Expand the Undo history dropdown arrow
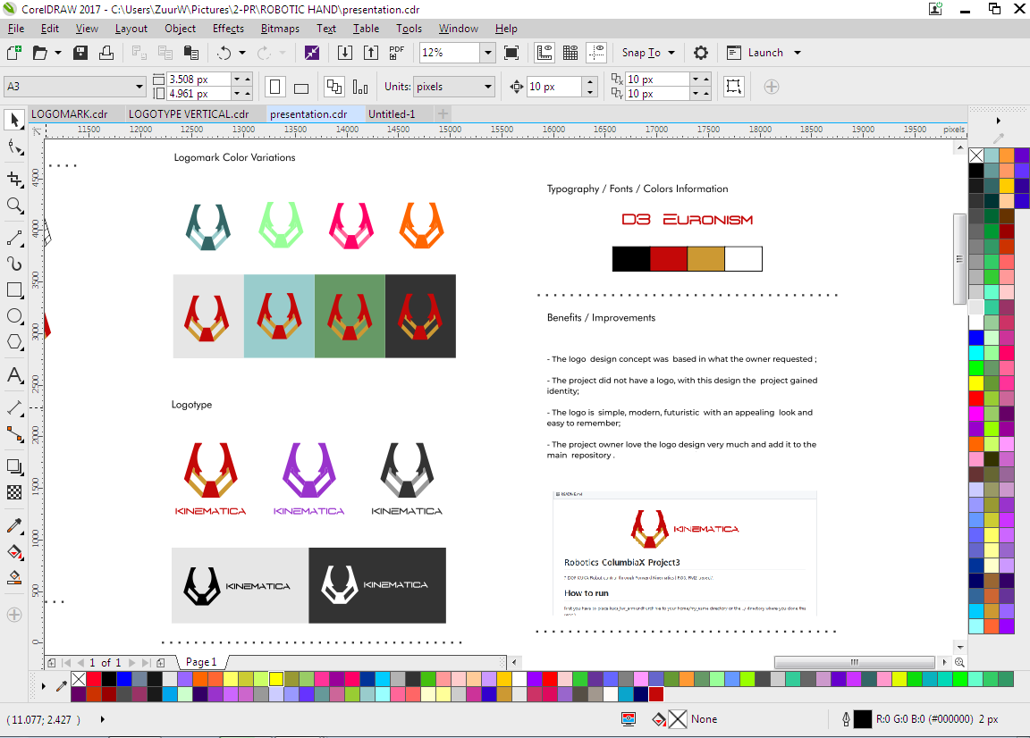Screen dimensions: 1030x738 point(241,53)
